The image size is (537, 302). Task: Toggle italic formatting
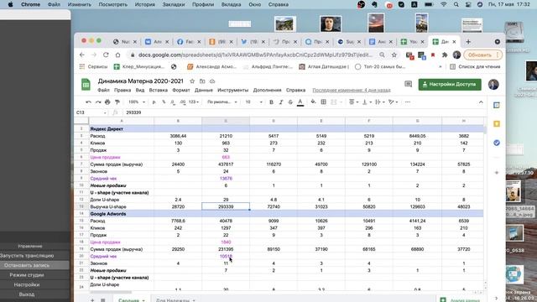point(281,102)
